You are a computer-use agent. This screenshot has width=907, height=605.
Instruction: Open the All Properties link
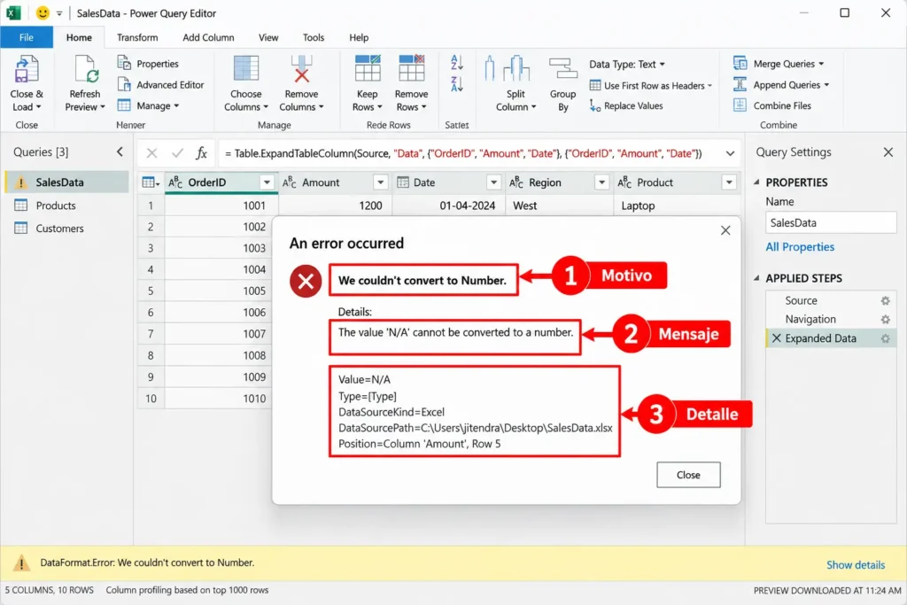point(800,247)
